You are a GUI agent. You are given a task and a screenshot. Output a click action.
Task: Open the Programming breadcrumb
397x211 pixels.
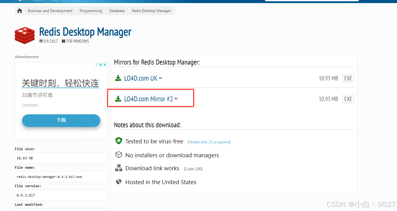(x=91, y=11)
